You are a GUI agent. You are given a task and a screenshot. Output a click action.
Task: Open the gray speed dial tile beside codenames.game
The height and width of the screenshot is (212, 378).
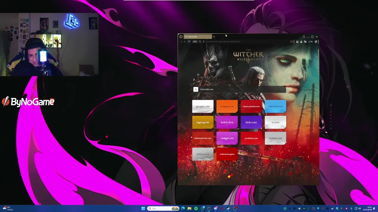coord(203,154)
